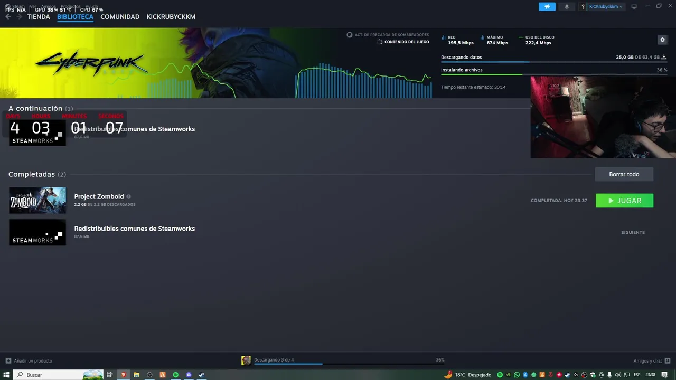
Task: Click the plus icon for Añadir un producto
Action: click(x=8, y=360)
